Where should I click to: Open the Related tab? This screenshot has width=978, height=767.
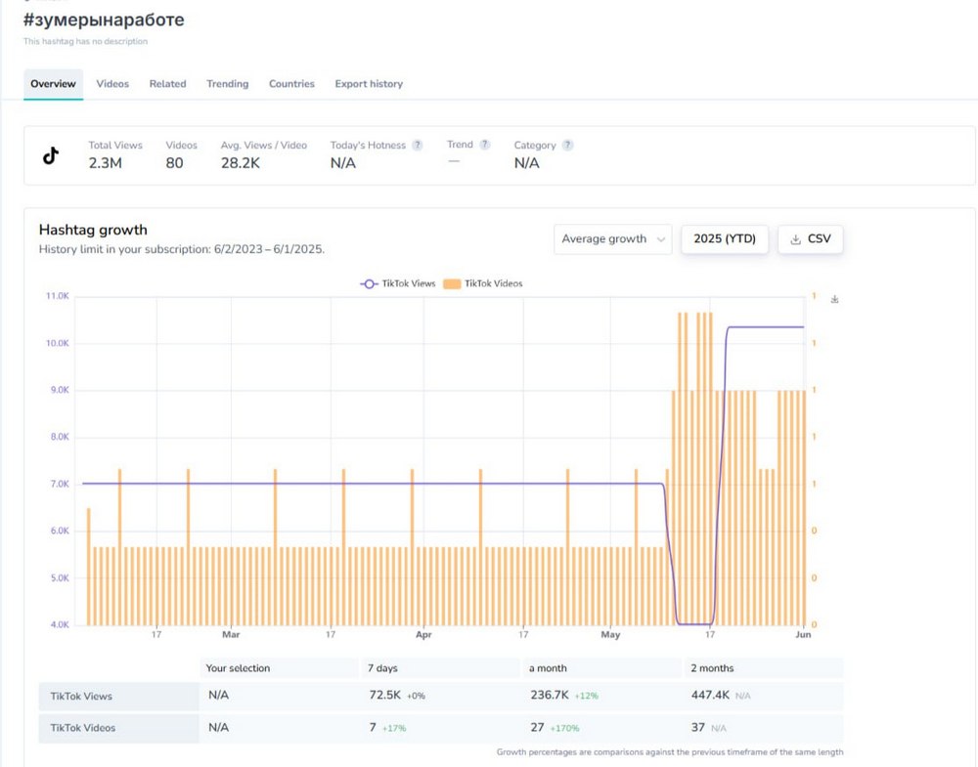167,84
